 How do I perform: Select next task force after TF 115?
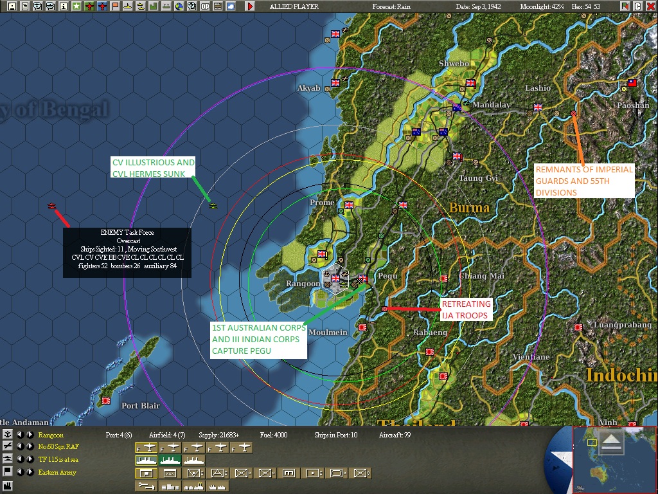click(x=30, y=459)
